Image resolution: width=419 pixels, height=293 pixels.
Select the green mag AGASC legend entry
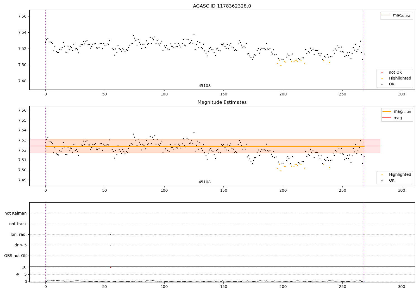pyautogui.click(x=396, y=15)
